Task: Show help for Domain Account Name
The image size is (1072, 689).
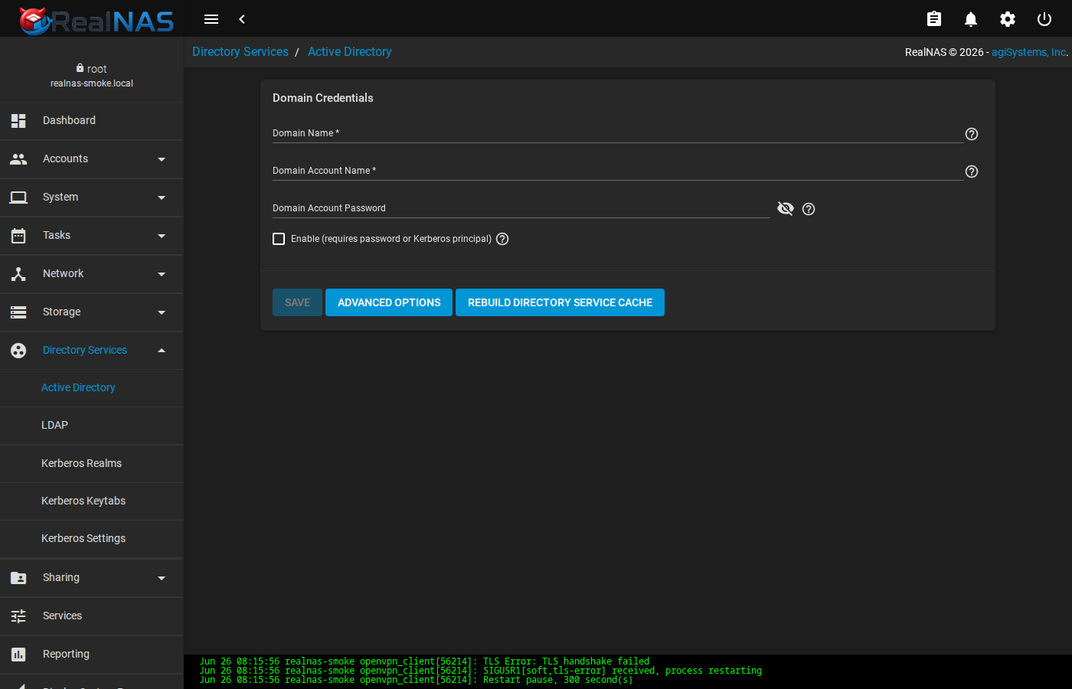Action: [x=972, y=171]
